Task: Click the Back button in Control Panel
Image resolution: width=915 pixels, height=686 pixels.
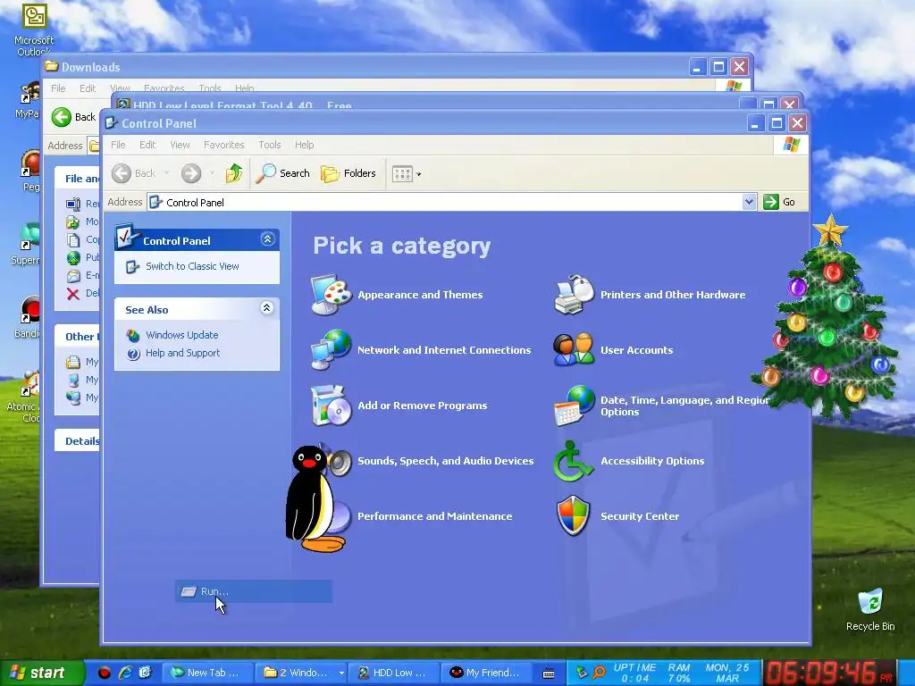Action: pos(134,173)
